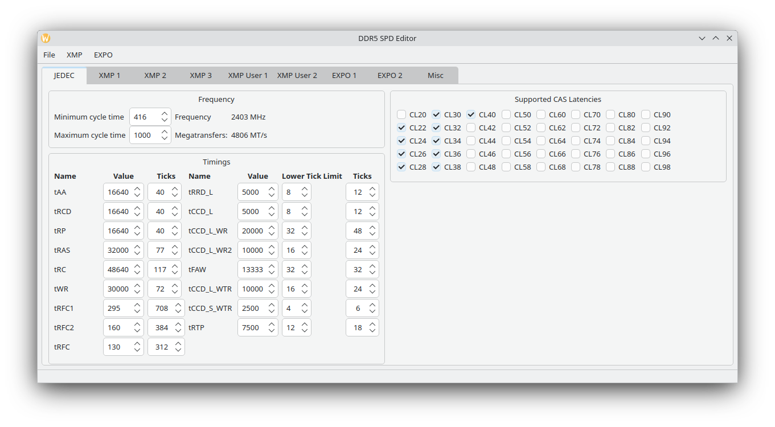Decrease the tAA ticks
Image resolution: width=775 pixels, height=427 pixels.
pos(175,195)
